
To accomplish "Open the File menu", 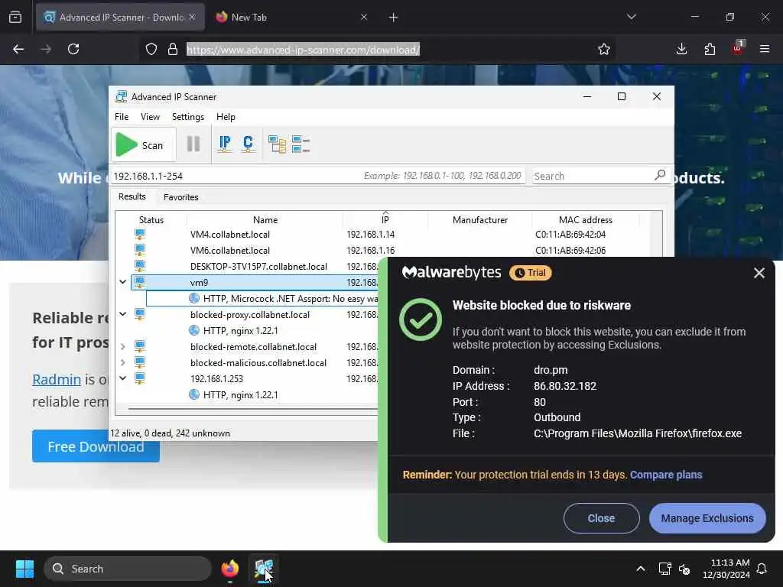I will click(x=122, y=117).
